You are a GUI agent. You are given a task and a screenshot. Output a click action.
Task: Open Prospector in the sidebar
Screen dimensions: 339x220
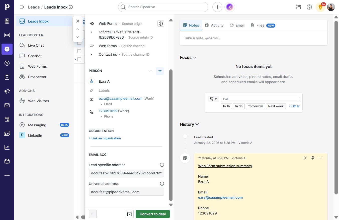click(44, 77)
